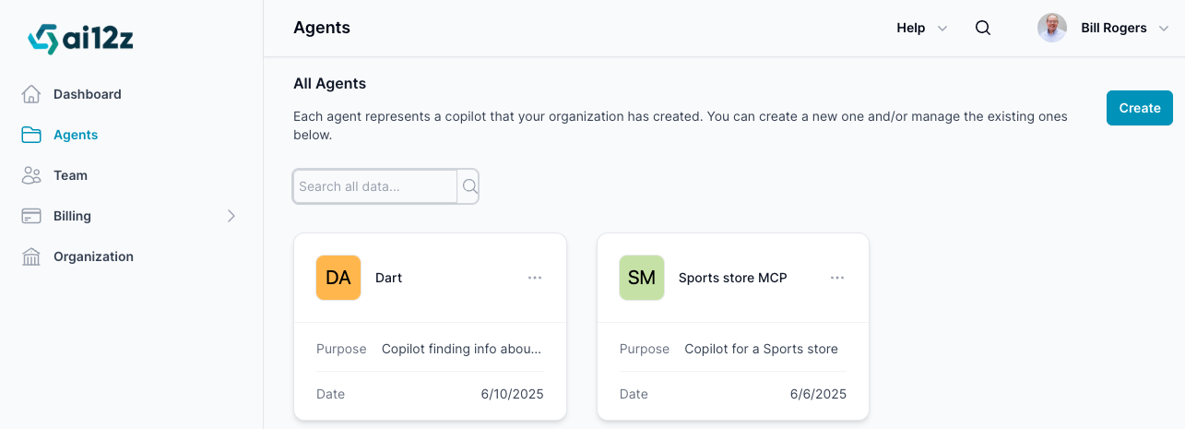This screenshot has height=429, width=1185.
Task: Open the Organization building icon
Action: [31, 256]
